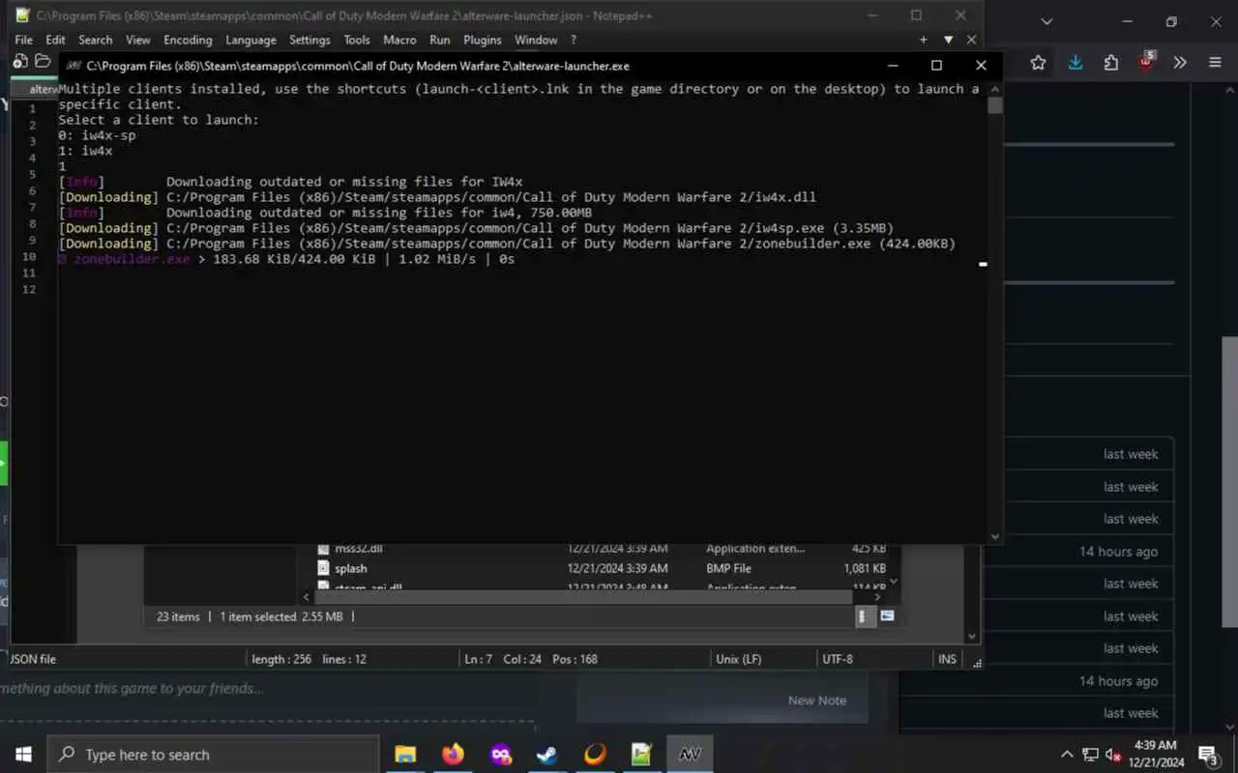
Task: Open the orange swirl app on taskbar
Action: [595, 755]
